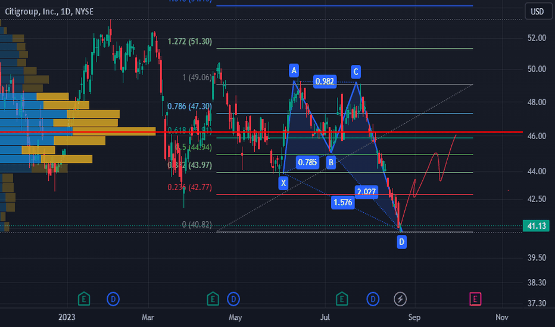Click the 2.027 ratio label

pyautogui.click(x=366, y=191)
